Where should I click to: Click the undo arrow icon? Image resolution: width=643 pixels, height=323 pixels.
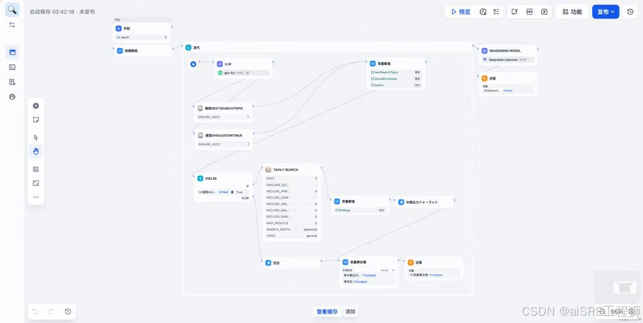(35, 312)
